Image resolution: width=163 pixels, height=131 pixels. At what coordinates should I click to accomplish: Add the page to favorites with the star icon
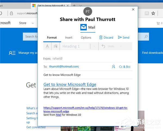153,13
